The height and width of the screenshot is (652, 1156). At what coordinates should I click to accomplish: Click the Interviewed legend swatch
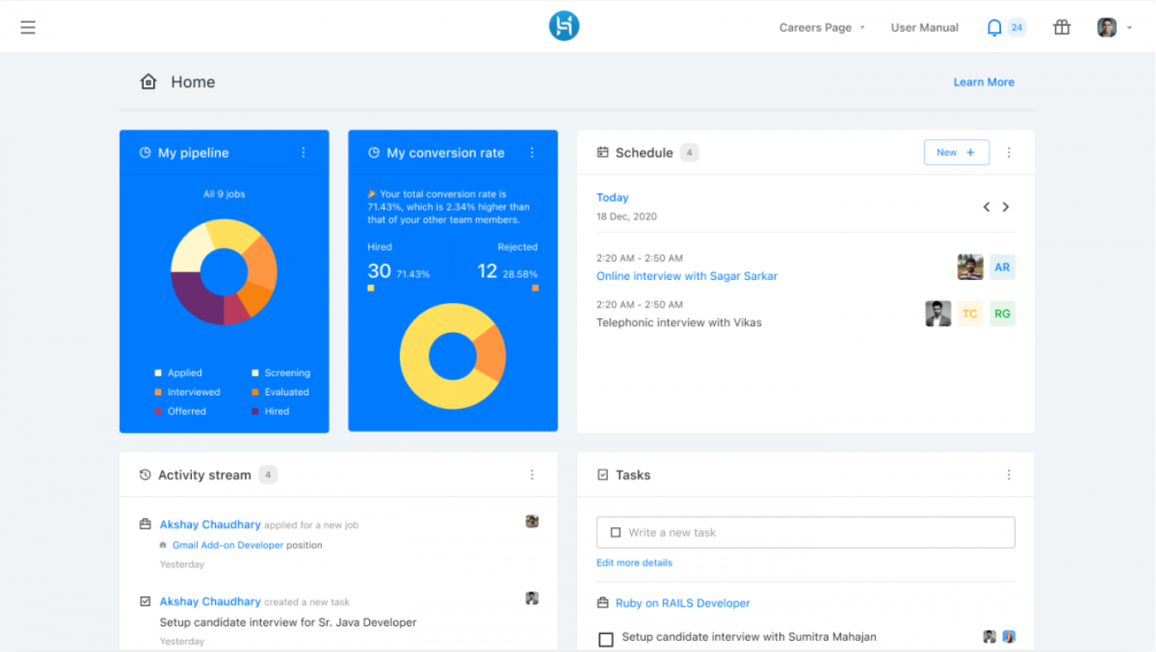click(158, 392)
